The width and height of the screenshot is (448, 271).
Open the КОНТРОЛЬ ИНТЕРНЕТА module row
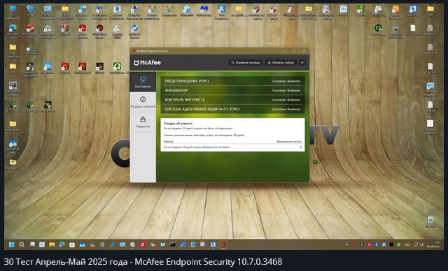[232, 100]
